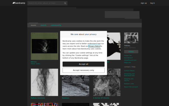This screenshot has height=106, width=169.
Task: Open the Helium Sessions title link
Action: [x=38, y=98]
